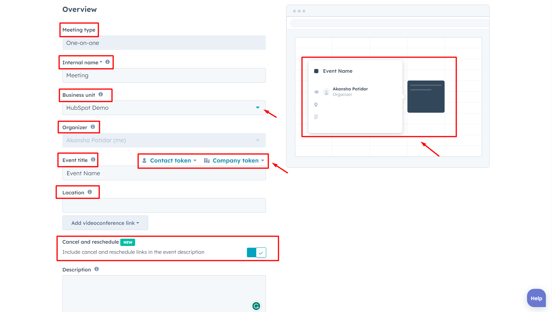552x312 pixels.
Task: Click the Organizer label under Akansha Patidar
Action: [342, 94]
